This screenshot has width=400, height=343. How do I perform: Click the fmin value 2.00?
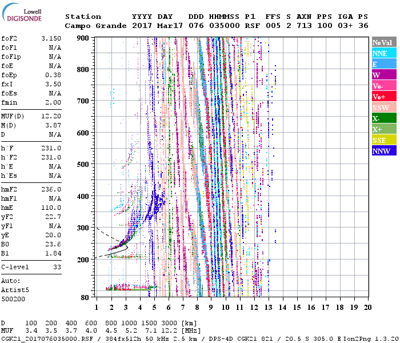(x=53, y=102)
